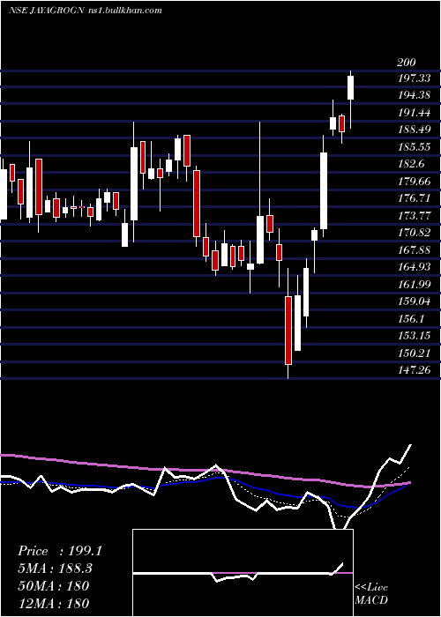
Task: Click the 173.77 price axis label
Action: click(414, 216)
